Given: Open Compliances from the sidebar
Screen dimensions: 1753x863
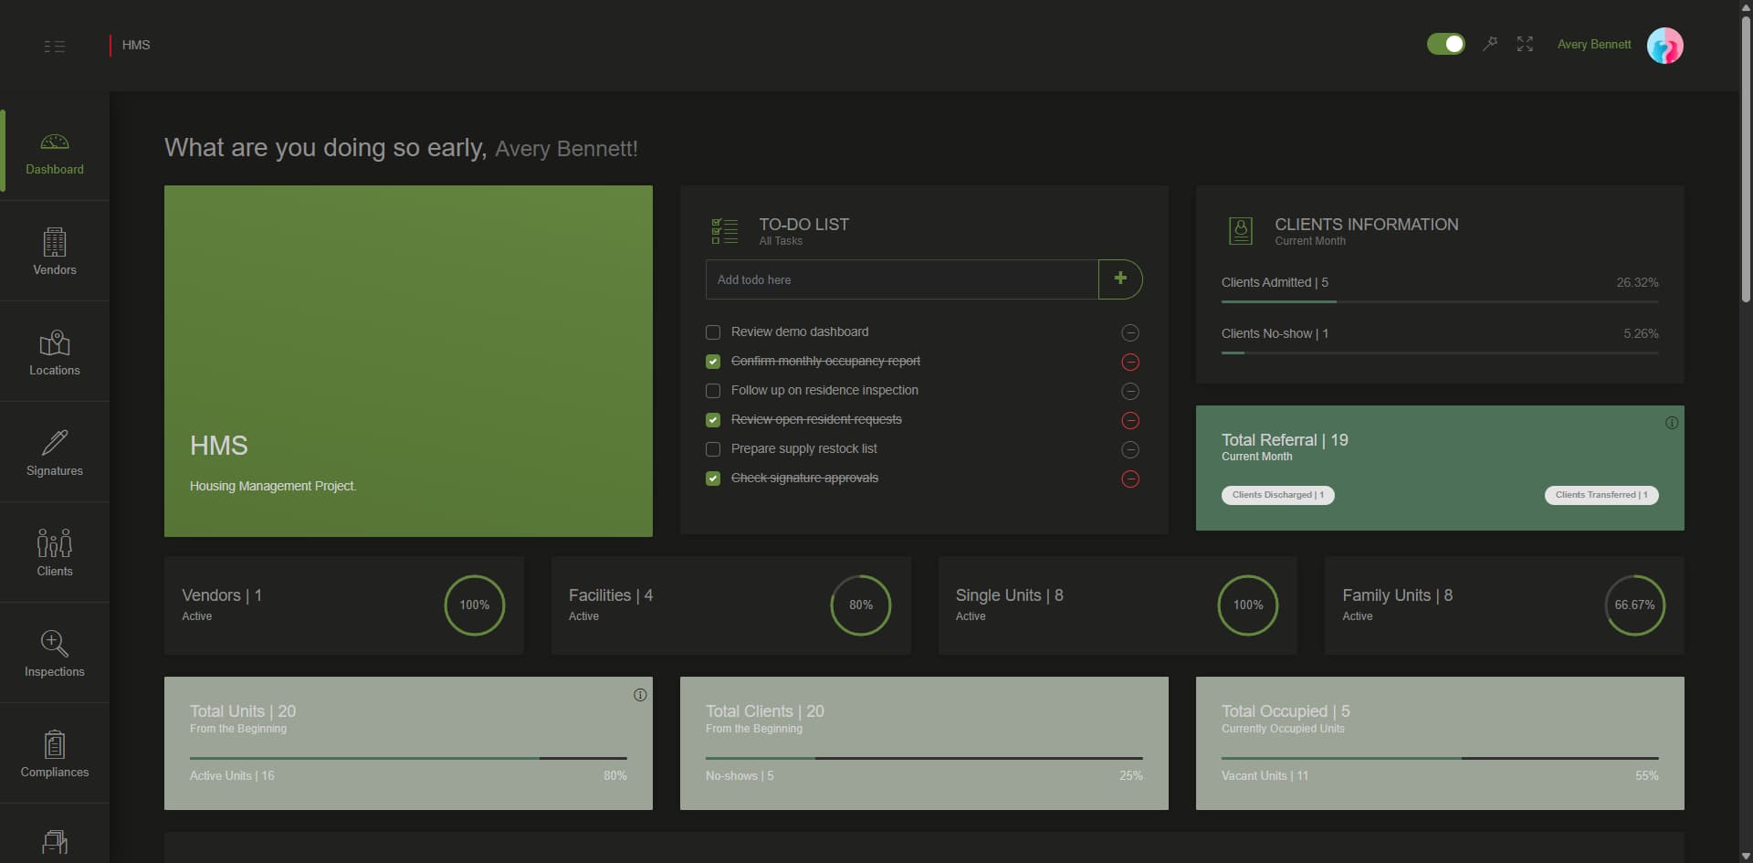Looking at the screenshot, I should [x=55, y=753].
